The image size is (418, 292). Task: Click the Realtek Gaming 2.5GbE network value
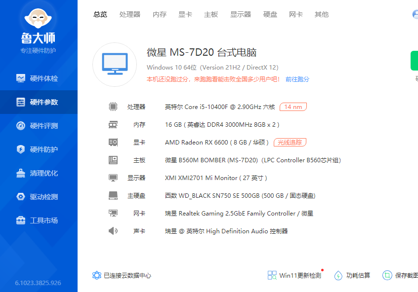(239, 214)
